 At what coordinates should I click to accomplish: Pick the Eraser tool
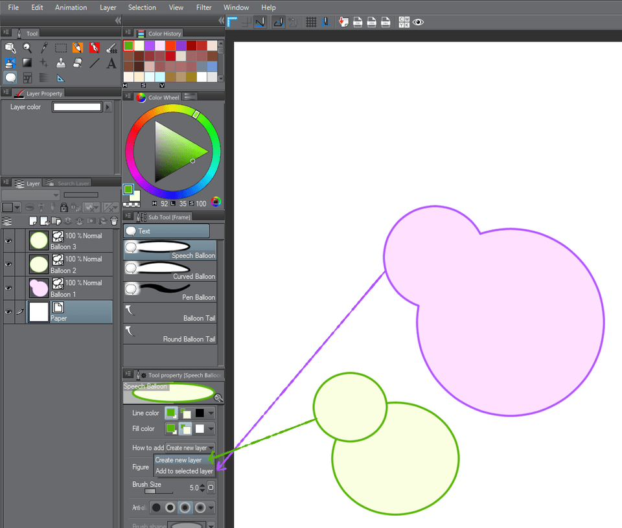[x=78, y=63]
